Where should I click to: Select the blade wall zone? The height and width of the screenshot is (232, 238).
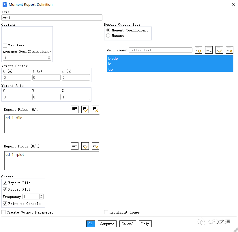(113, 59)
